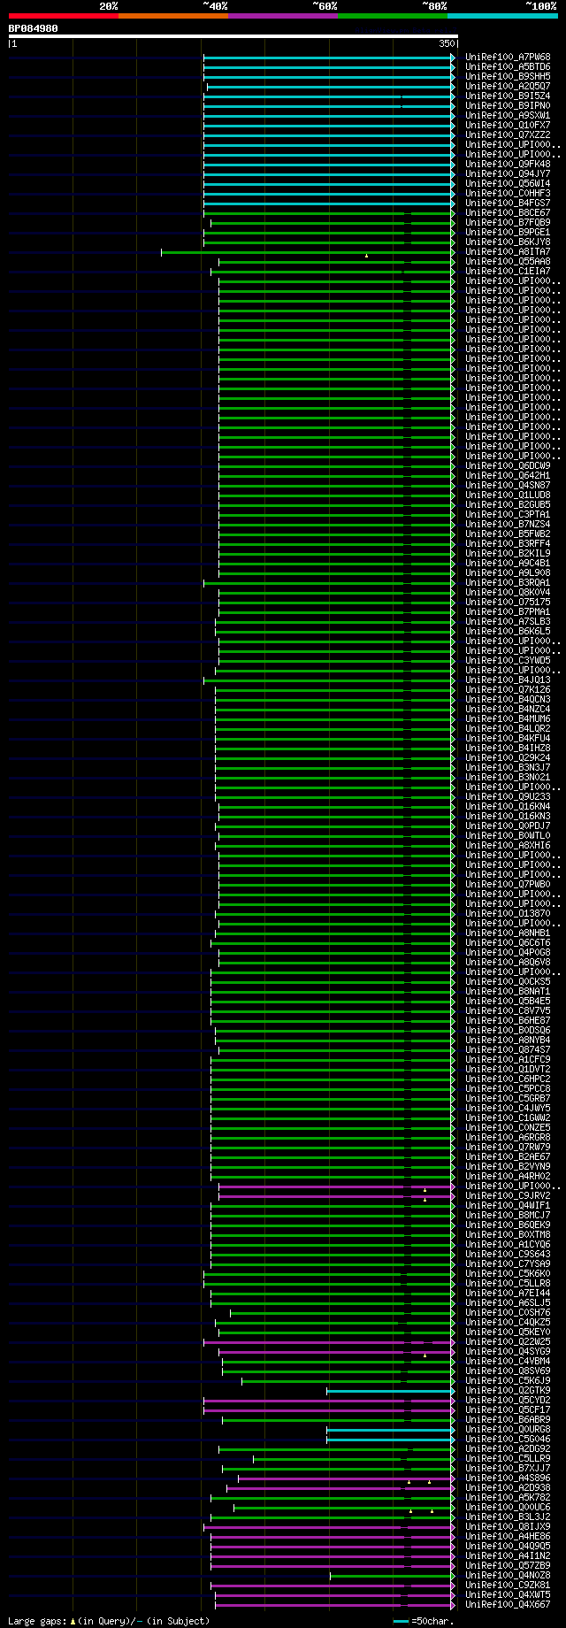
Task: Select the UniRef100_C3PTA1 label
Action: click(x=508, y=515)
